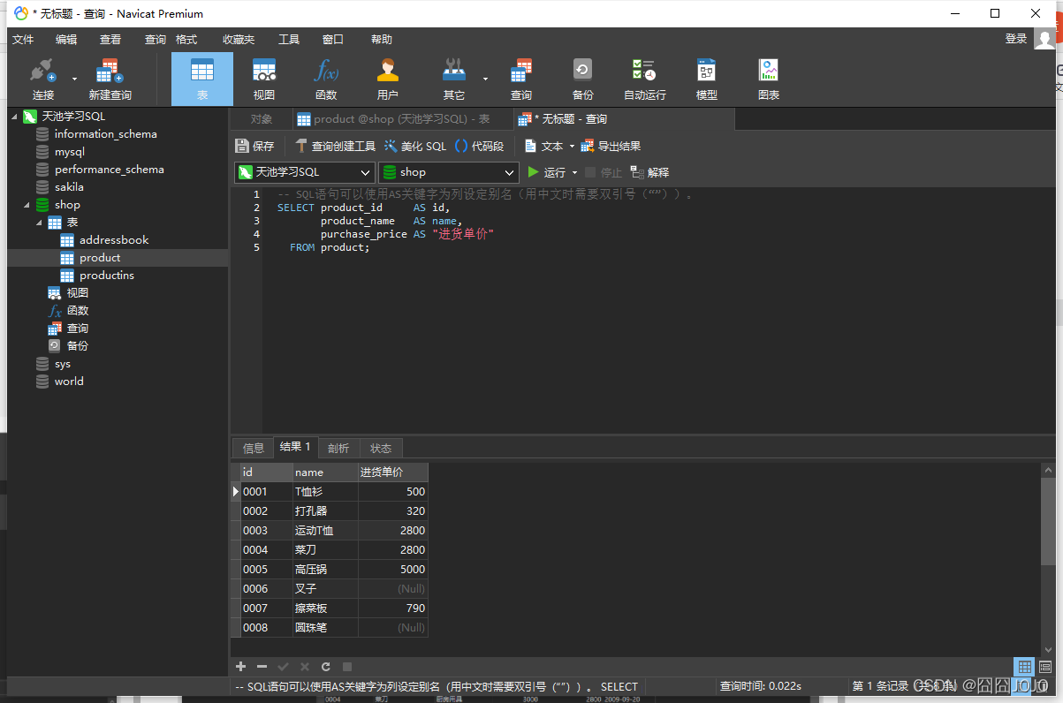This screenshot has height=703, width=1063.
Task: Open the 其它 dropdown arrow
Action: tap(485, 79)
